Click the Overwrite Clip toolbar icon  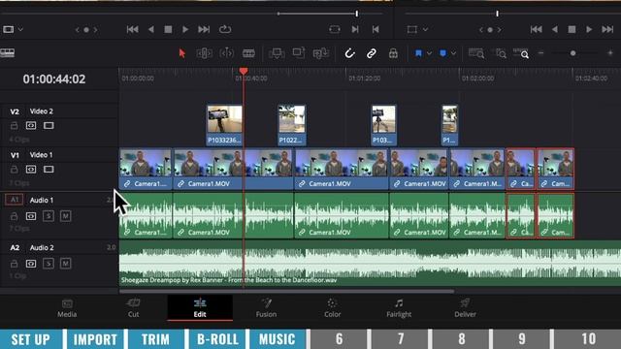point(299,53)
